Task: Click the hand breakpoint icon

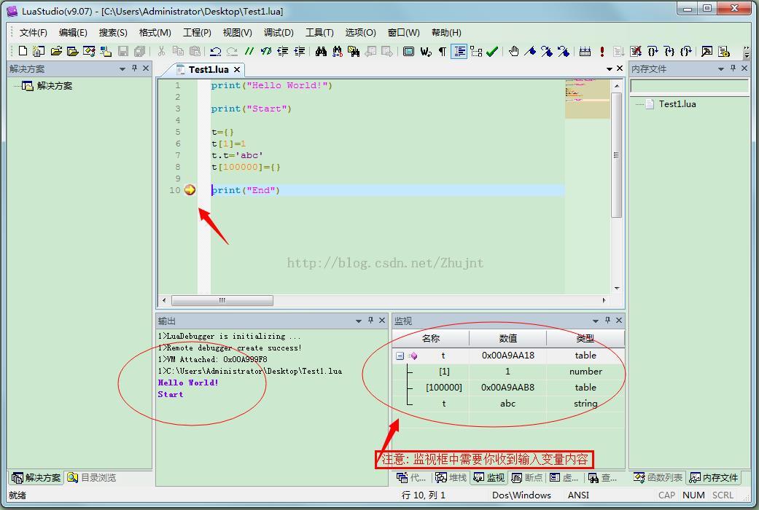Action: point(513,51)
